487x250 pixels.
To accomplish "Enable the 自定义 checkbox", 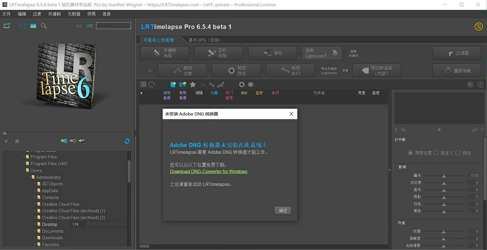I will coord(436,153).
